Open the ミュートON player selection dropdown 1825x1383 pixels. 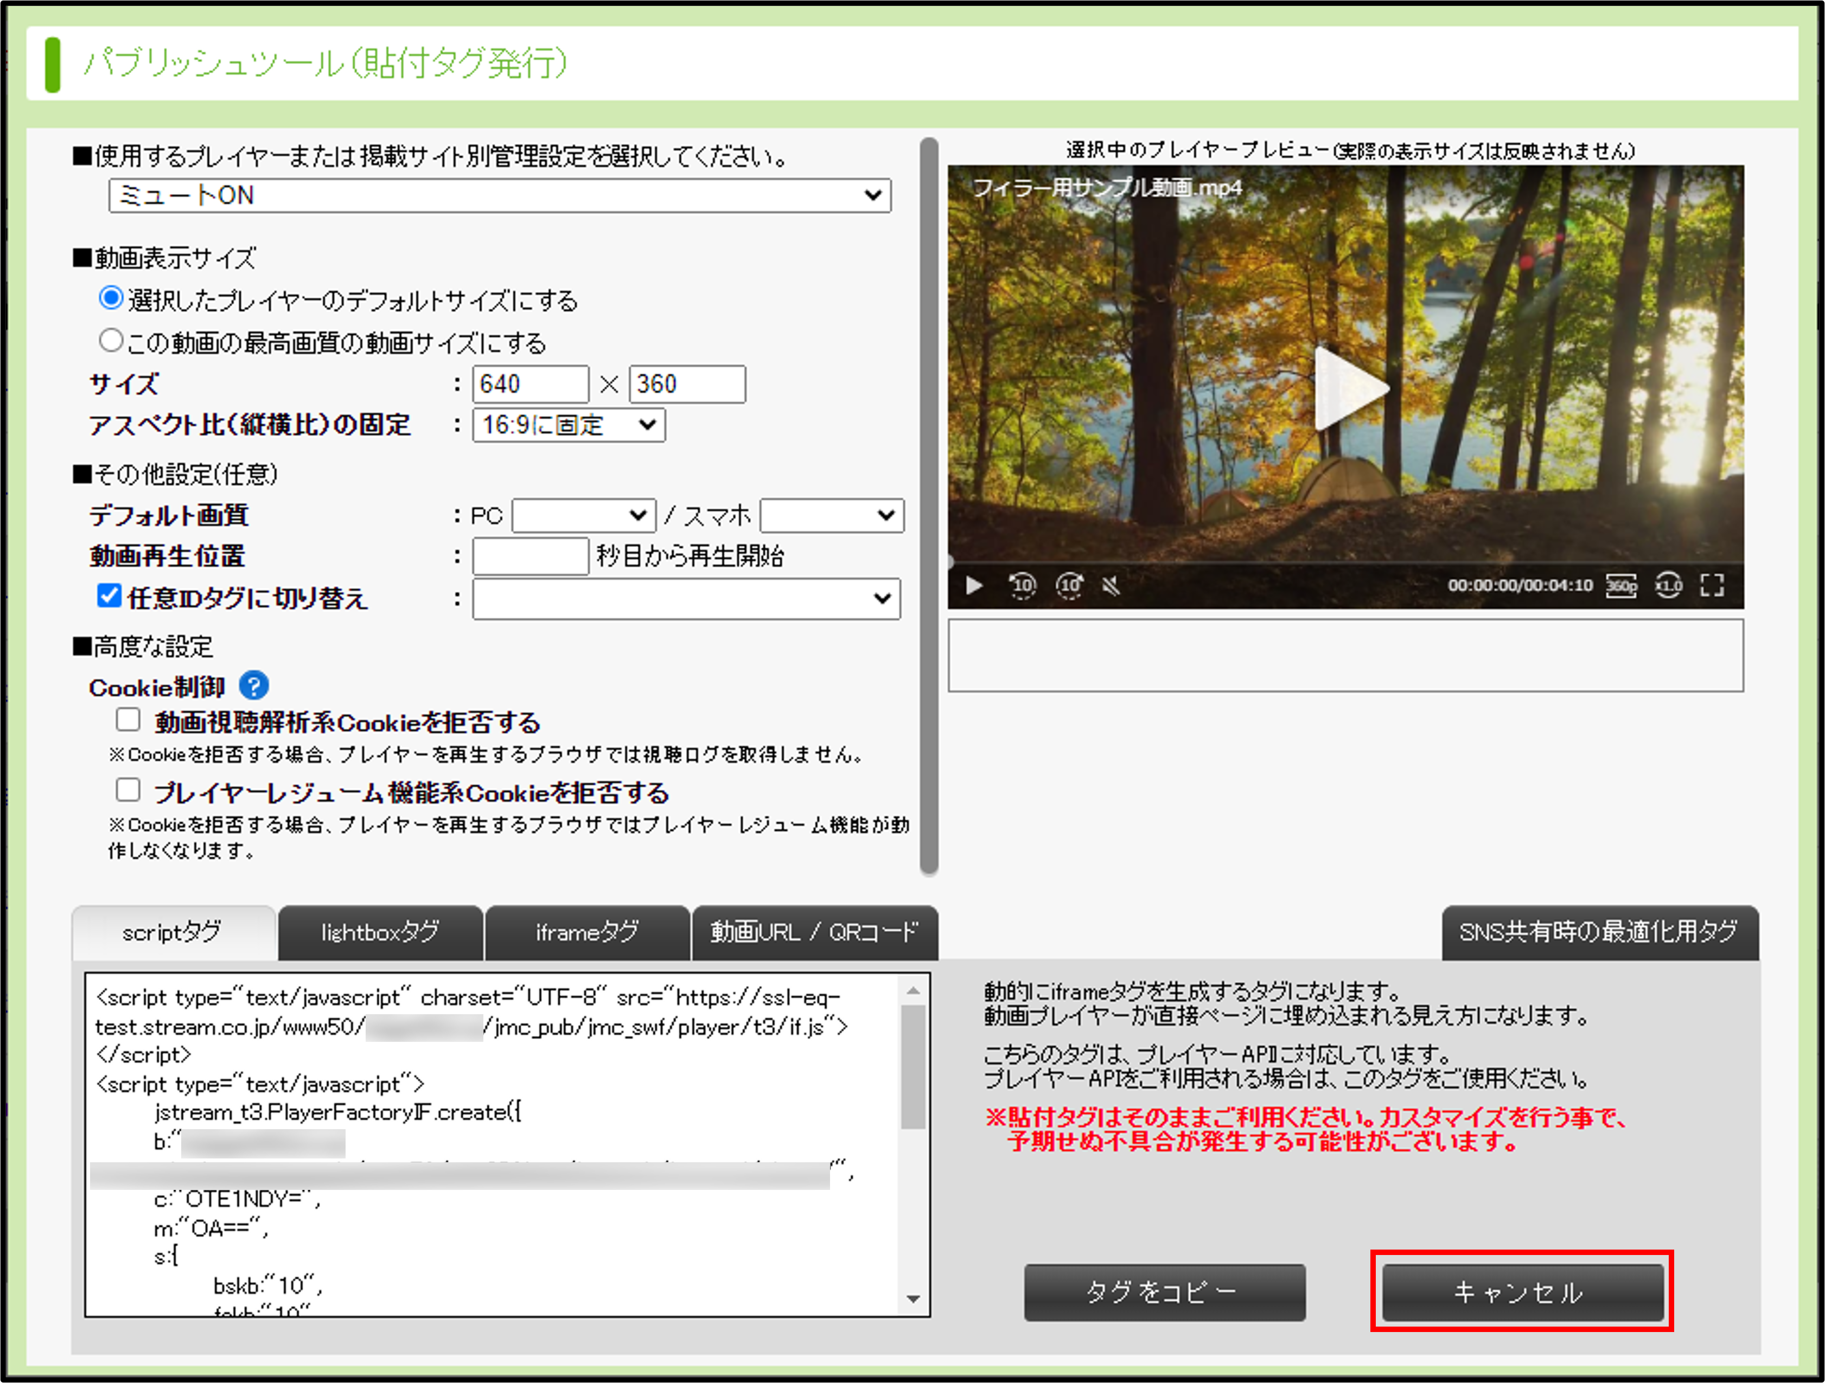(499, 195)
